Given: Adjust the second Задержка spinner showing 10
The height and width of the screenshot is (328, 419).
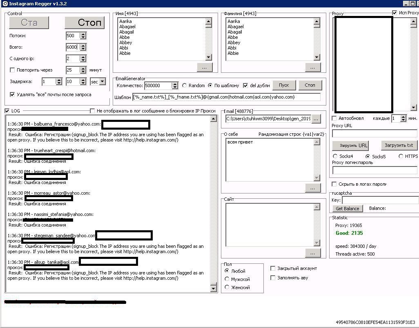Looking at the screenshot, I should click(83, 82).
